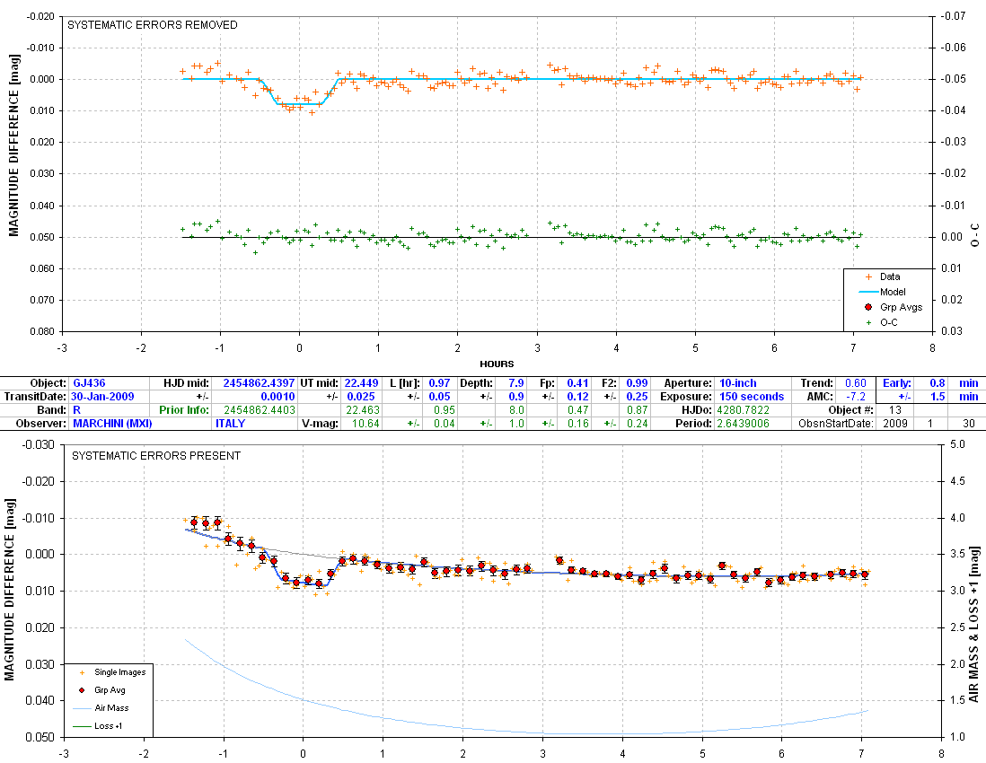
Task: Click the SYSTEMATIC ERRORS REMOVED title
Action: click(x=152, y=25)
